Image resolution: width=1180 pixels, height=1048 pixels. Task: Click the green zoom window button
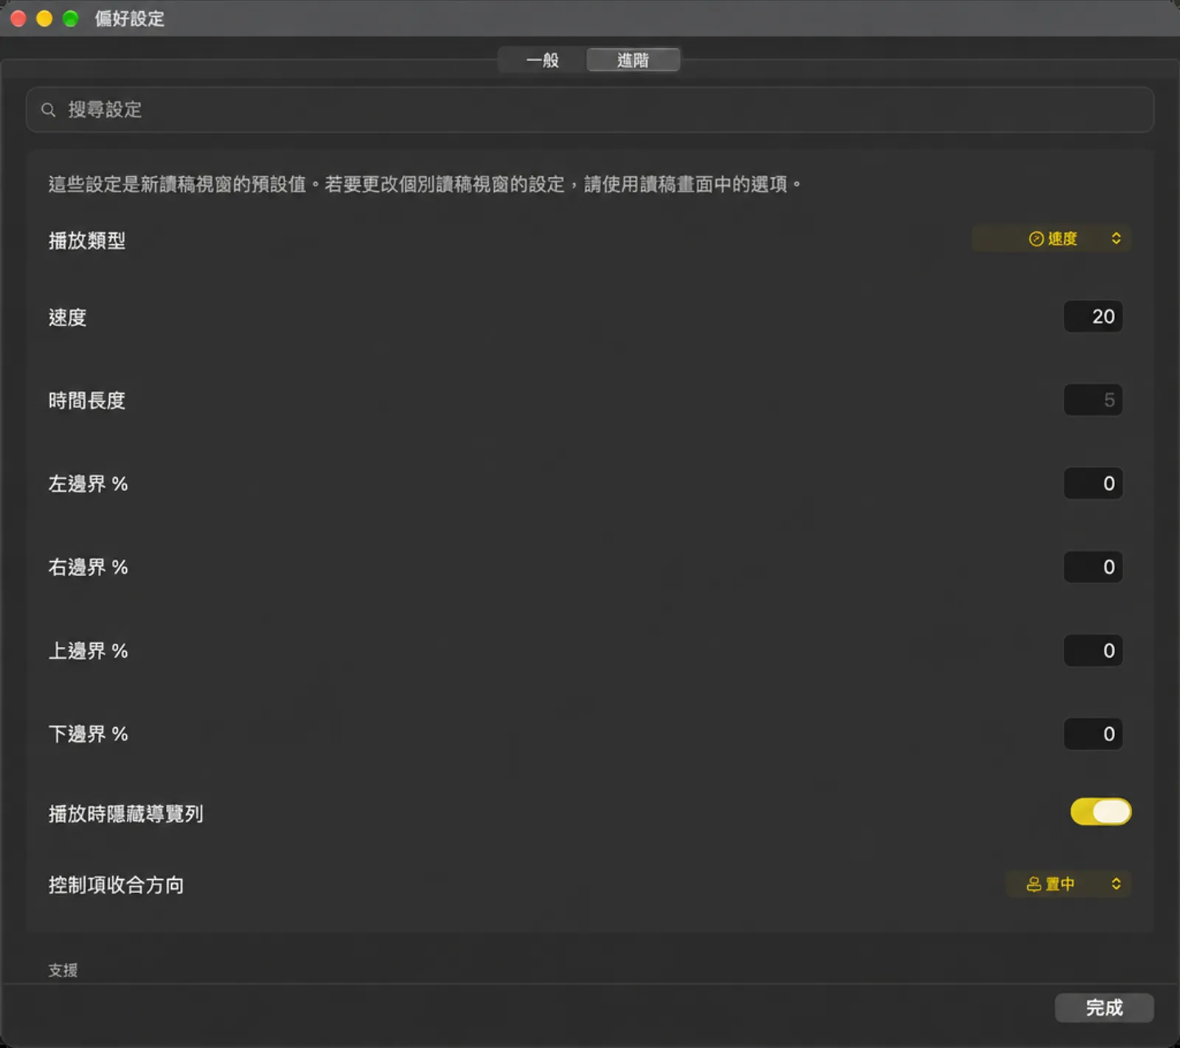71,18
